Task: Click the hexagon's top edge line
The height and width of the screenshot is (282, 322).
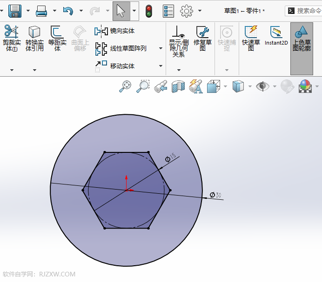Action: point(127,152)
